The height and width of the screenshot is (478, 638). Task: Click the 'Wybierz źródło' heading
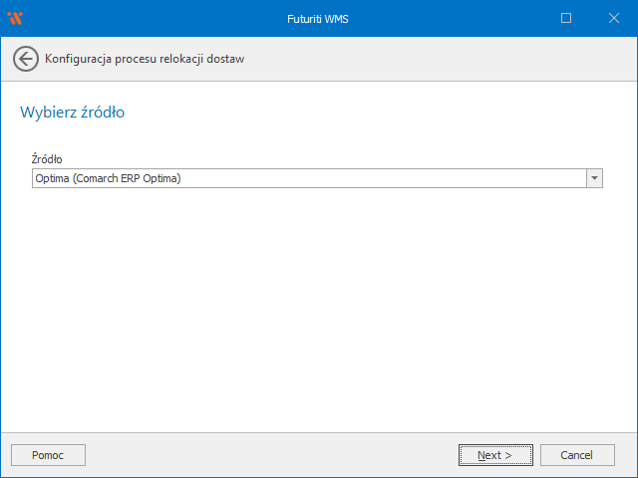point(72,113)
